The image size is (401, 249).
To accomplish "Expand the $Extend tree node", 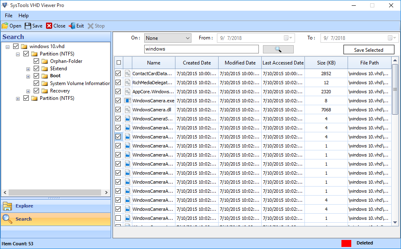I will [x=28, y=69].
